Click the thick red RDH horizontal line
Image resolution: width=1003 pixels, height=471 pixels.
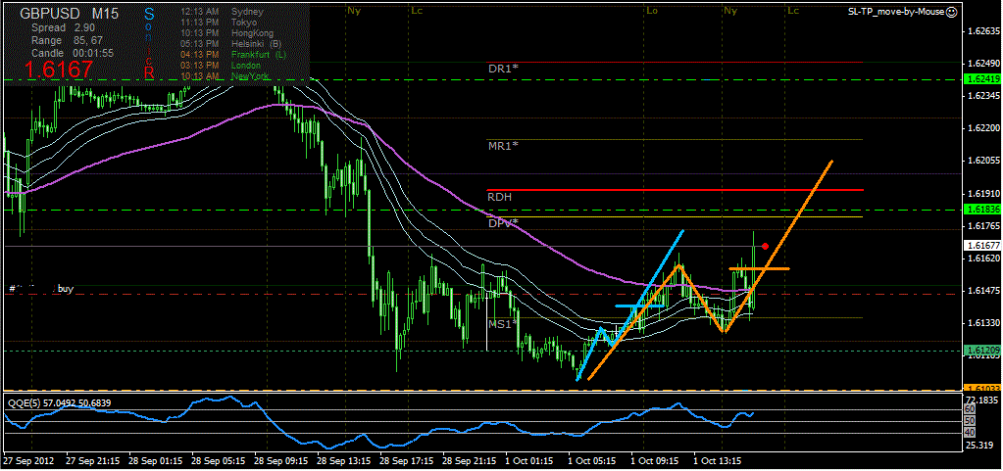(x=686, y=190)
